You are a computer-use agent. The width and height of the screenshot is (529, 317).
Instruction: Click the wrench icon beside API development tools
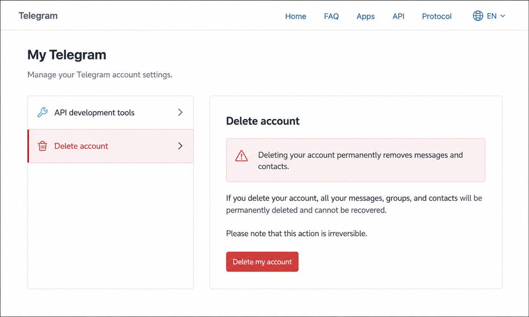tap(42, 112)
